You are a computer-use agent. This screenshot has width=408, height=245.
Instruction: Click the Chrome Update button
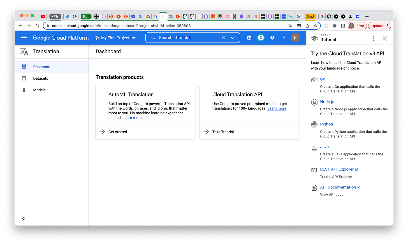(x=379, y=26)
